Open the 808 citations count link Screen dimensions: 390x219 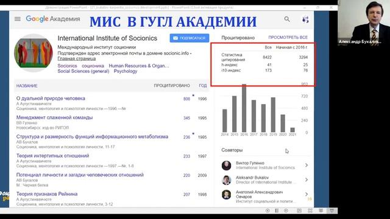[186, 99]
